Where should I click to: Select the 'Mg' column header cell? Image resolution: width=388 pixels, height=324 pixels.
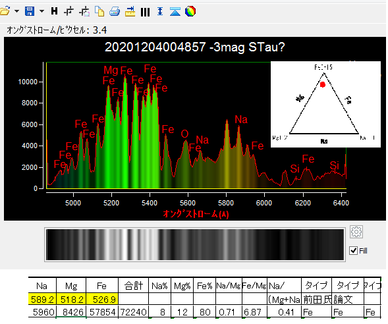(71, 286)
